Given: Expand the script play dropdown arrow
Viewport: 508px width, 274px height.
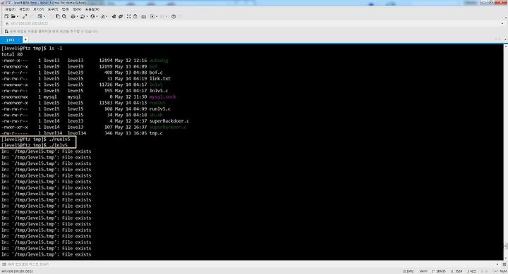Looking at the screenshot, I should click(157, 16).
